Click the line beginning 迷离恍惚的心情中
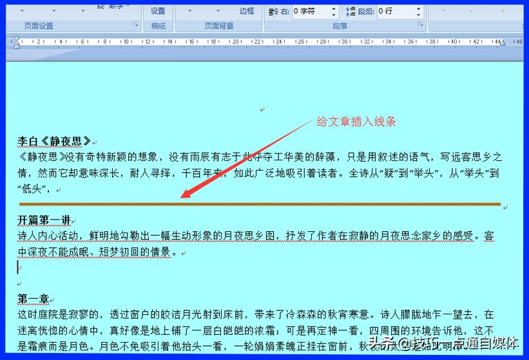529x360 pixels. pyautogui.click(x=256, y=330)
